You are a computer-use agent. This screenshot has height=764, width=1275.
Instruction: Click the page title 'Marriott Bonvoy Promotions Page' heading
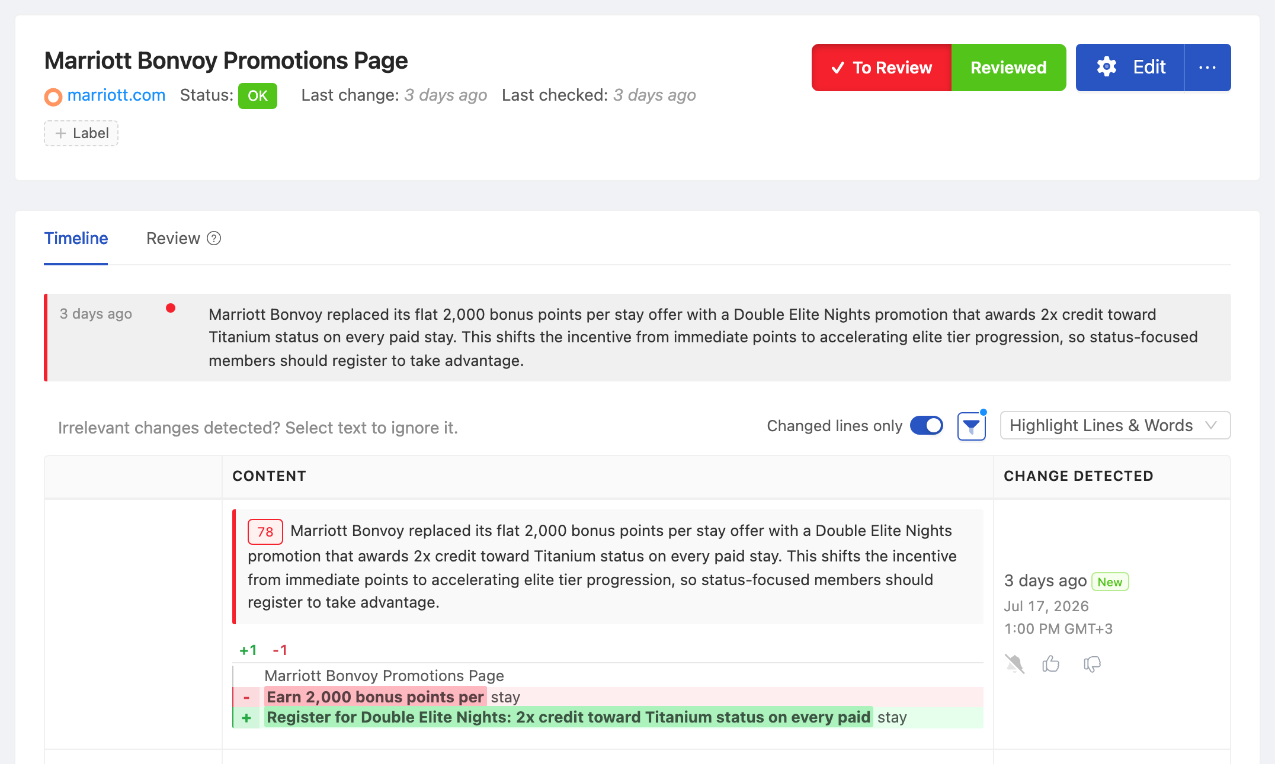(x=226, y=60)
